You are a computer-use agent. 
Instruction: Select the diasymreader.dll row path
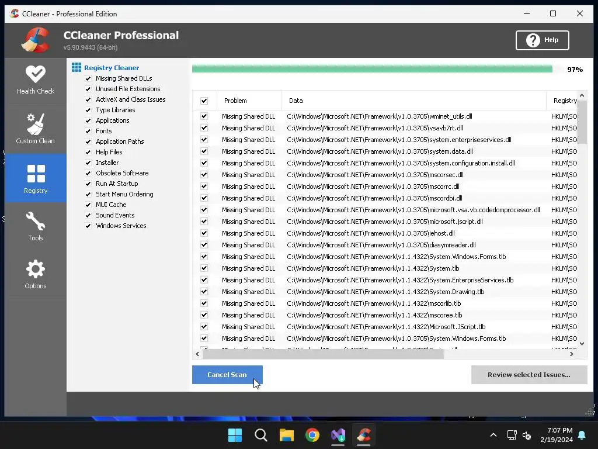click(x=381, y=245)
